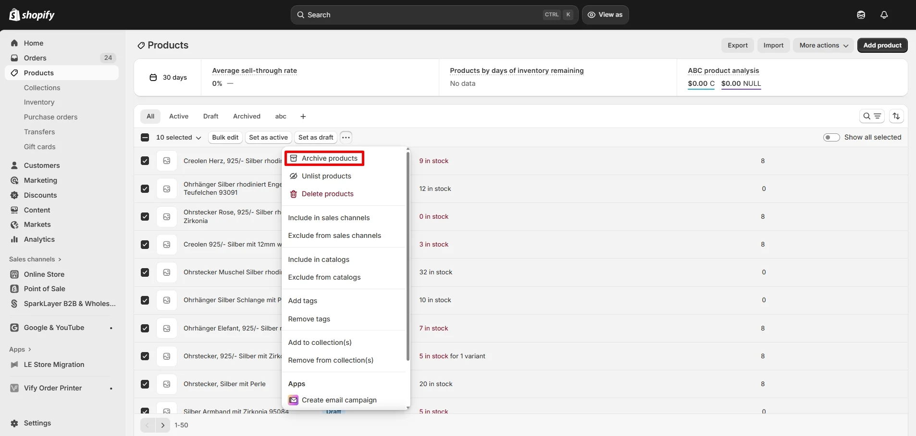Toggle Show all selected switch
Image resolution: width=916 pixels, height=436 pixels.
pyautogui.click(x=831, y=137)
